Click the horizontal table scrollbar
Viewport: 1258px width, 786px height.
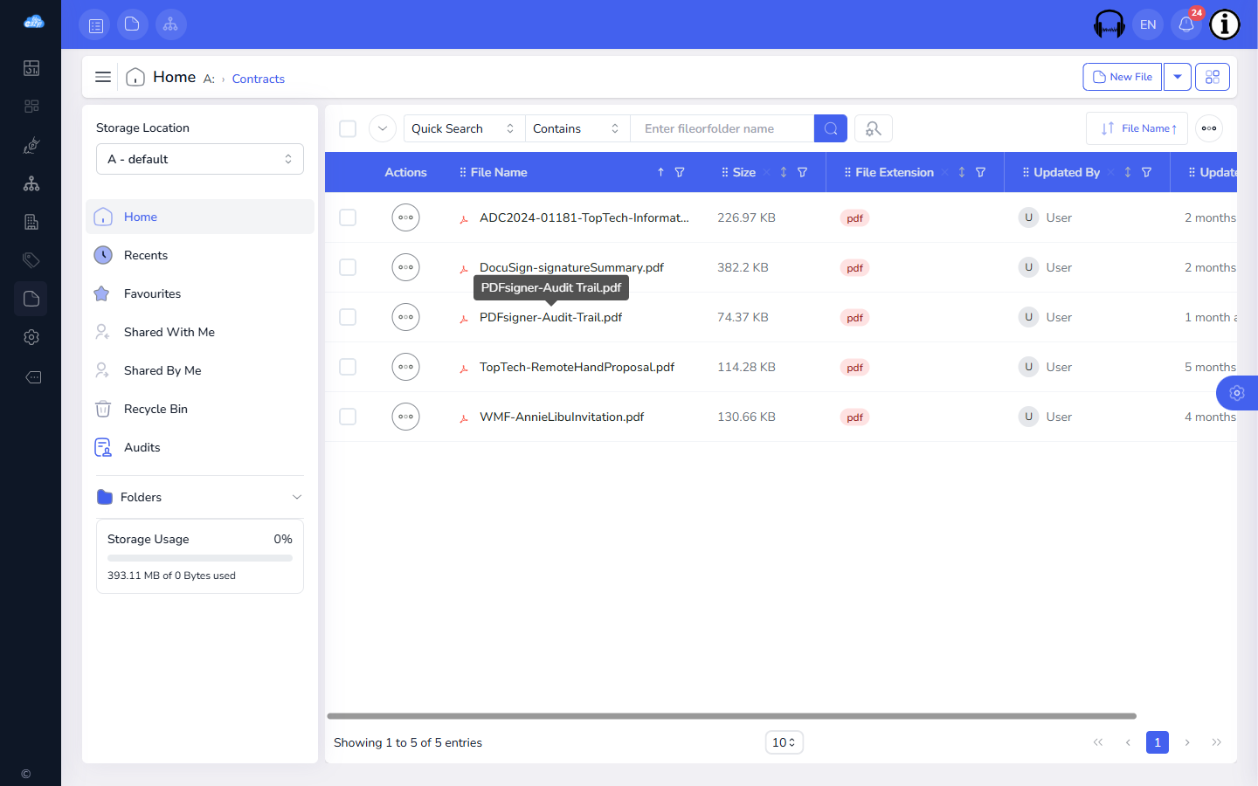tap(731, 716)
